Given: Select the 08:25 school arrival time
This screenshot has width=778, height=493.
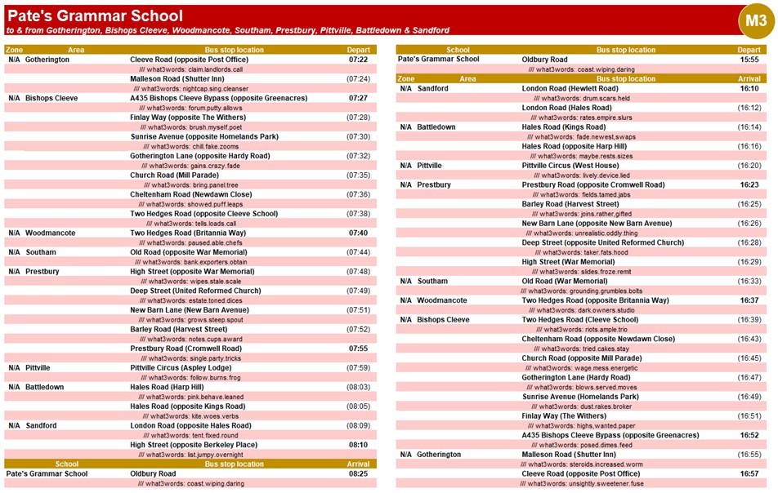Looking at the screenshot, I should (x=358, y=474).
